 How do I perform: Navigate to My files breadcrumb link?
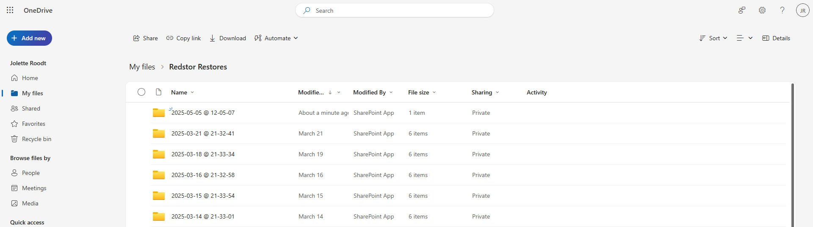142,67
